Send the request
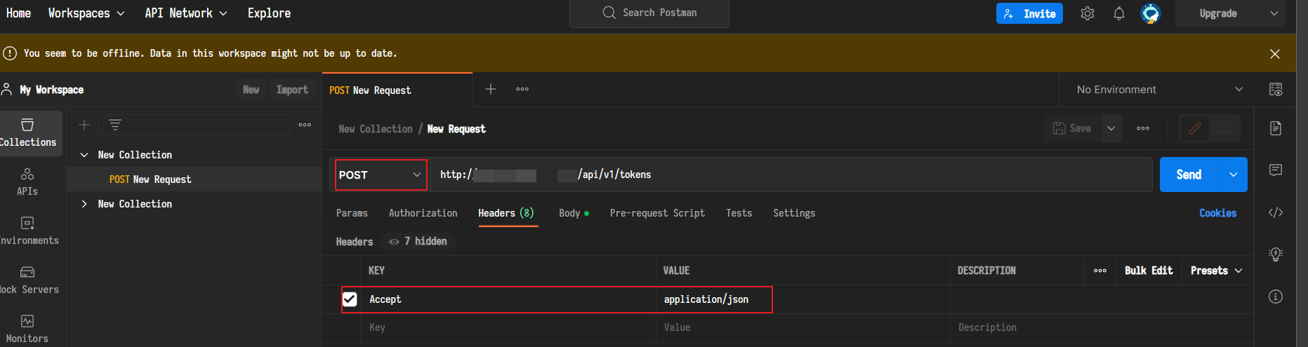Viewport: 1308px width, 347px height. pyautogui.click(x=1189, y=175)
